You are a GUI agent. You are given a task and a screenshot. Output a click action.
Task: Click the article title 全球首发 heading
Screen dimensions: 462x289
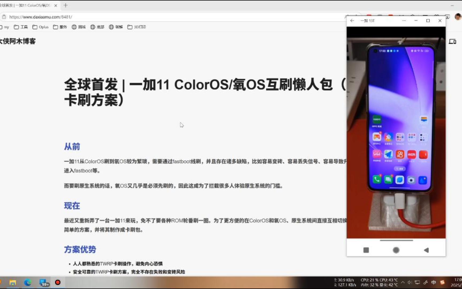205,92
